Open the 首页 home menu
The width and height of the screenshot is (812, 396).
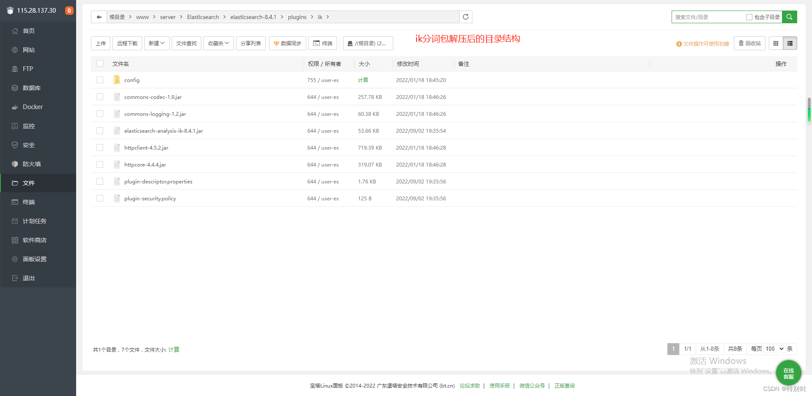(x=38, y=31)
